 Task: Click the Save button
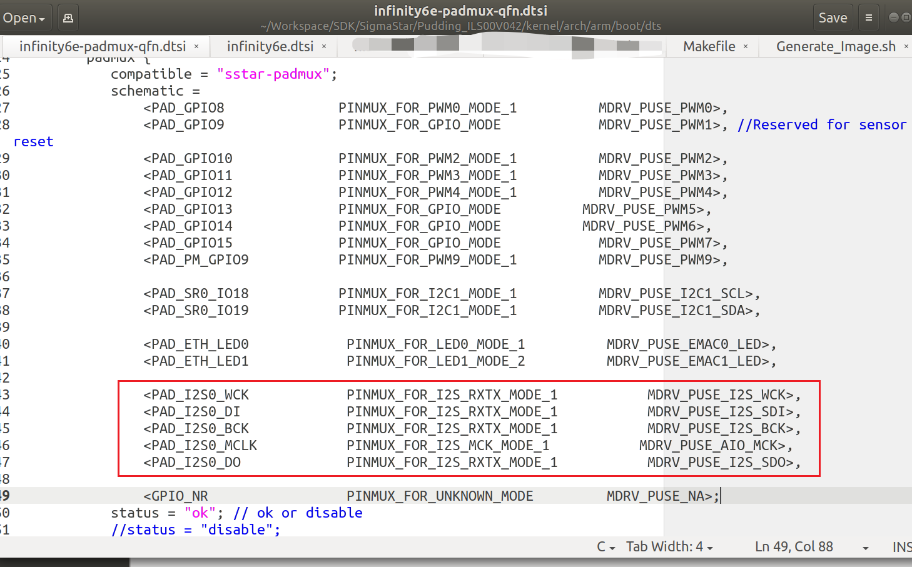pyautogui.click(x=833, y=18)
